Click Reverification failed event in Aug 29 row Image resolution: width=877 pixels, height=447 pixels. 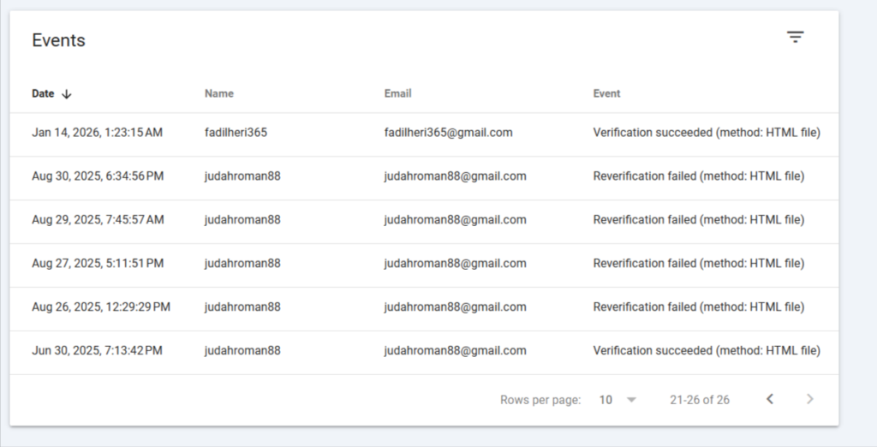tap(699, 220)
